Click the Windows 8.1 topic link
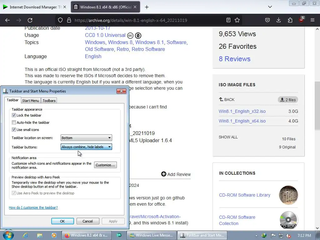This screenshot has height=240, width=320. coord(150,42)
